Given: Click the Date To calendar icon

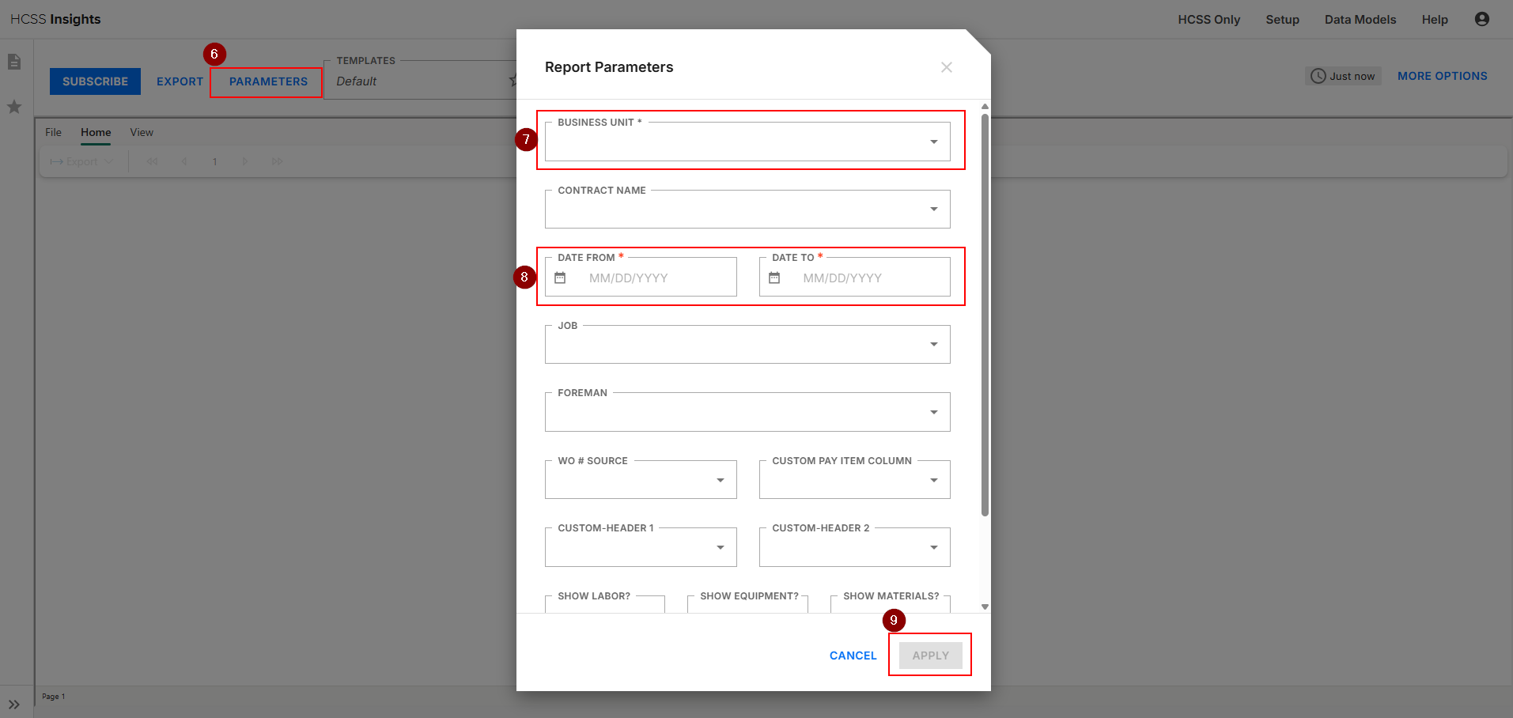Looking at the screenshot, I should (774, 278).
